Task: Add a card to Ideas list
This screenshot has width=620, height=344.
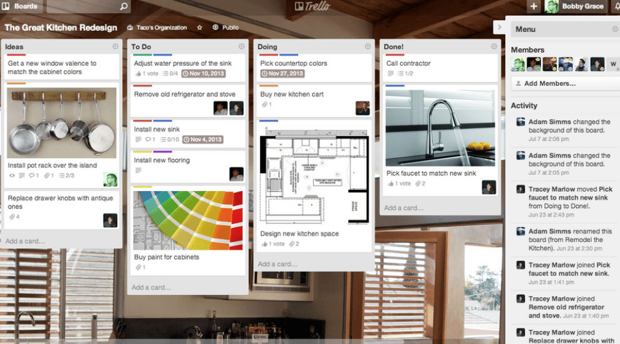Action: 25,241
